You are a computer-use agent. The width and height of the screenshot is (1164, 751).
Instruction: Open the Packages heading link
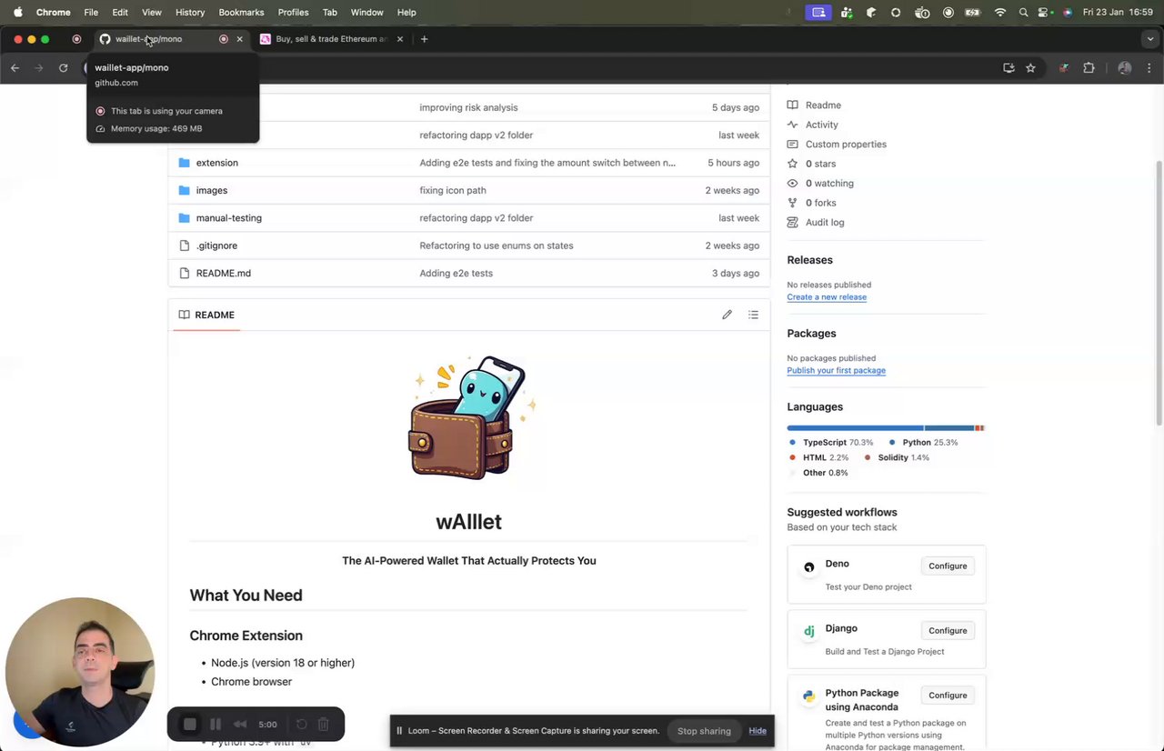point(811,334)
